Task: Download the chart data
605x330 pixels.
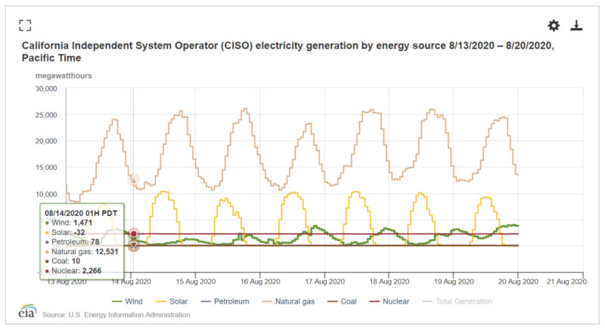Action: pyautogui.click(x=576, y=26)
